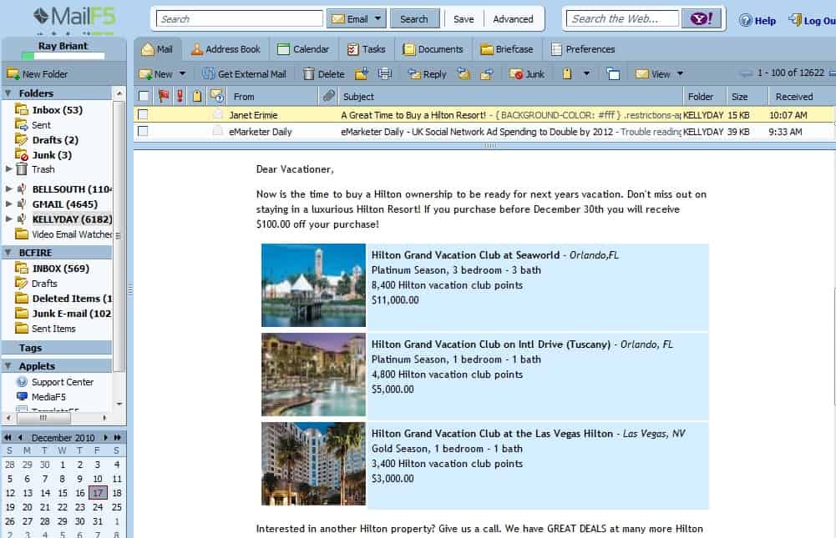836x538 pixels.
Task: Sort by the tag column header icon
Action: pyautogui.click(x=197, y=96)
